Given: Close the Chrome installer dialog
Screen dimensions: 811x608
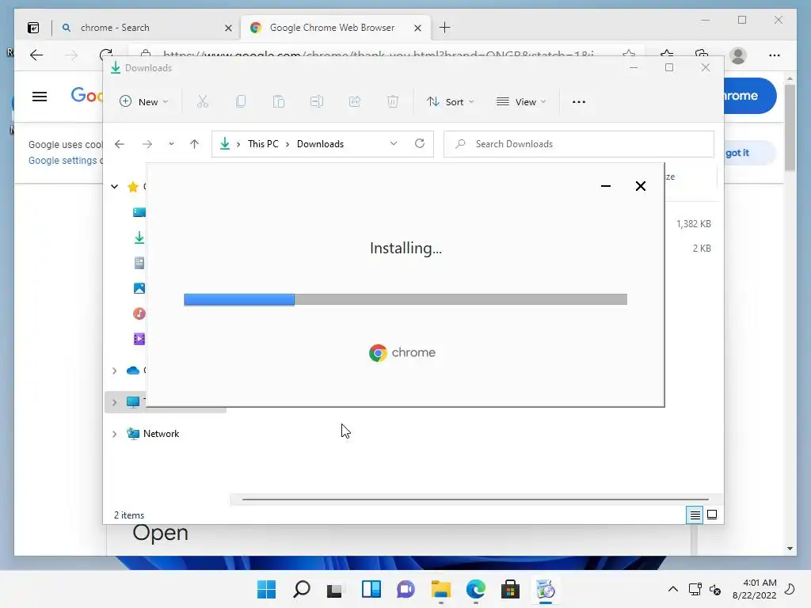Looking at the screenshot, I should [640, 186].
